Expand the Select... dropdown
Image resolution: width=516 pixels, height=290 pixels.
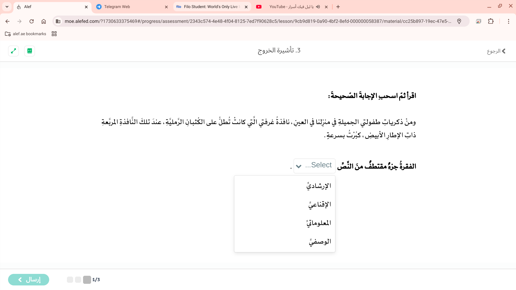point(314,166)
